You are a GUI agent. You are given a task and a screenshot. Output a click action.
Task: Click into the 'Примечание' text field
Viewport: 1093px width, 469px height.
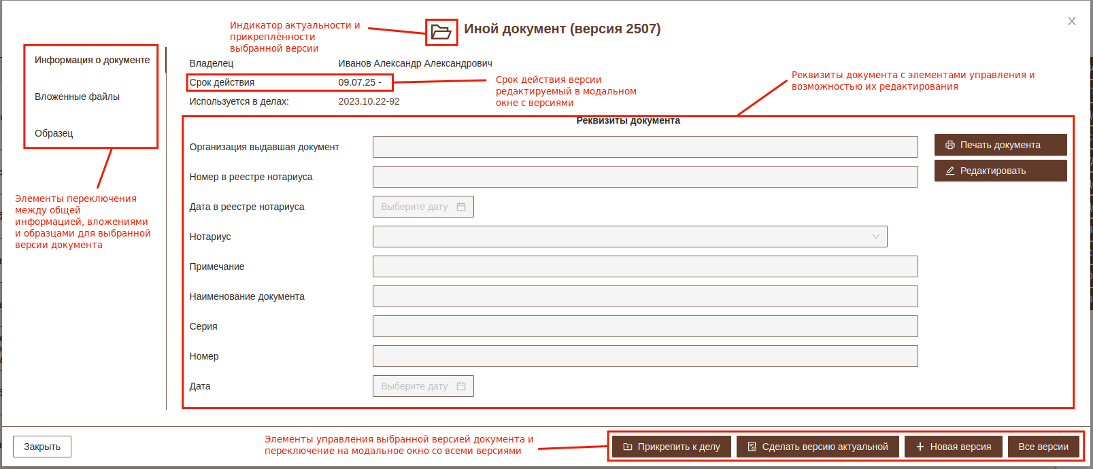point(645,266)
